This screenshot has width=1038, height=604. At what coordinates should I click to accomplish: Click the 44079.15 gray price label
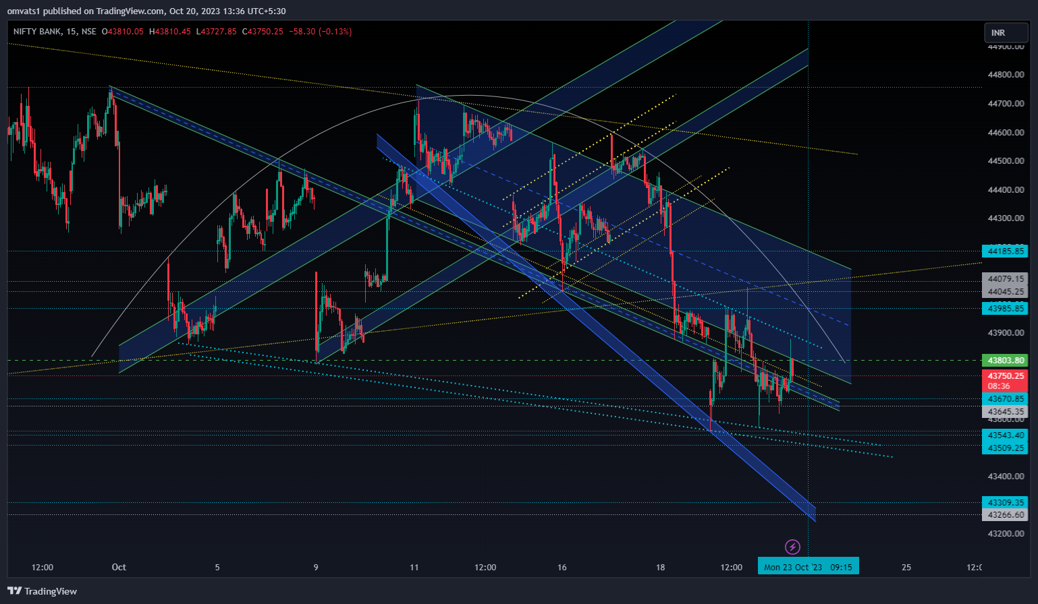[1005, 279]
